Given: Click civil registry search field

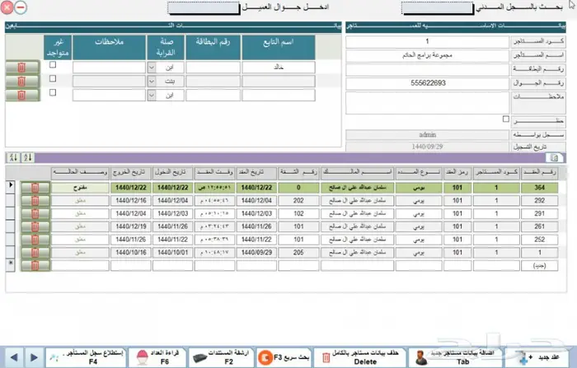Looking at the screenshot, I should click(x=438, y=8).
